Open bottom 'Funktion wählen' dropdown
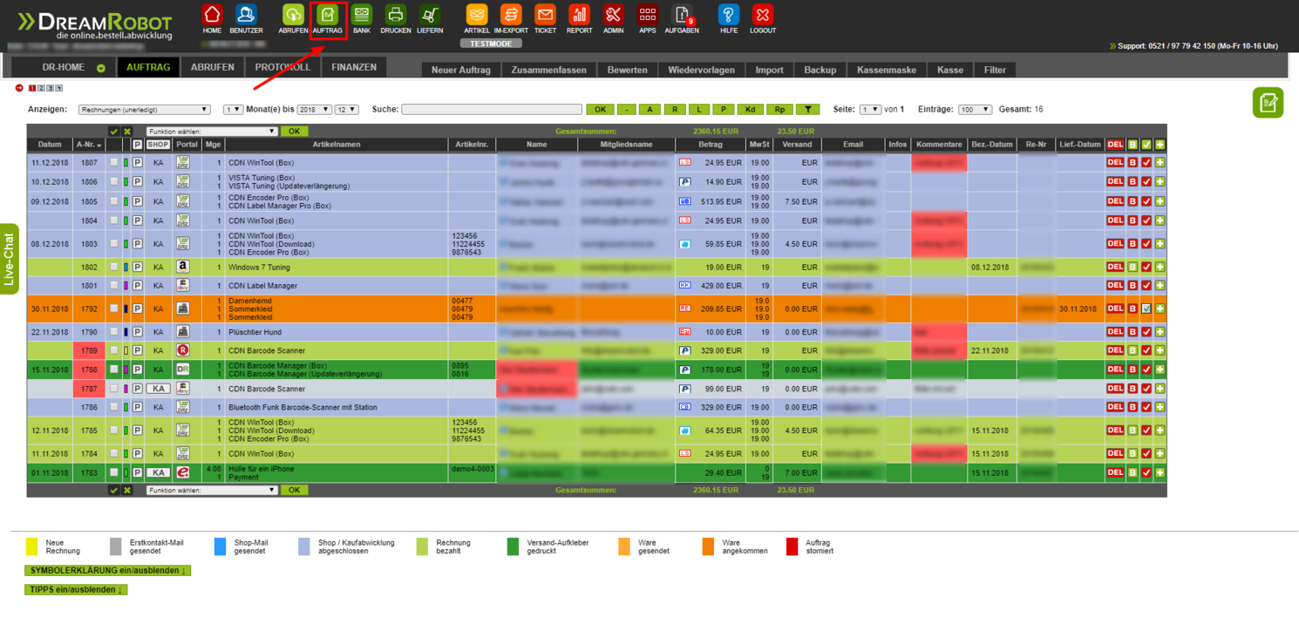This screenshot has height=617, width=1299. (211, 491)
